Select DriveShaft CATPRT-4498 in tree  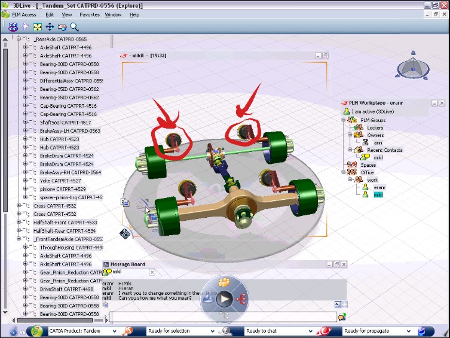coord(66,289)
